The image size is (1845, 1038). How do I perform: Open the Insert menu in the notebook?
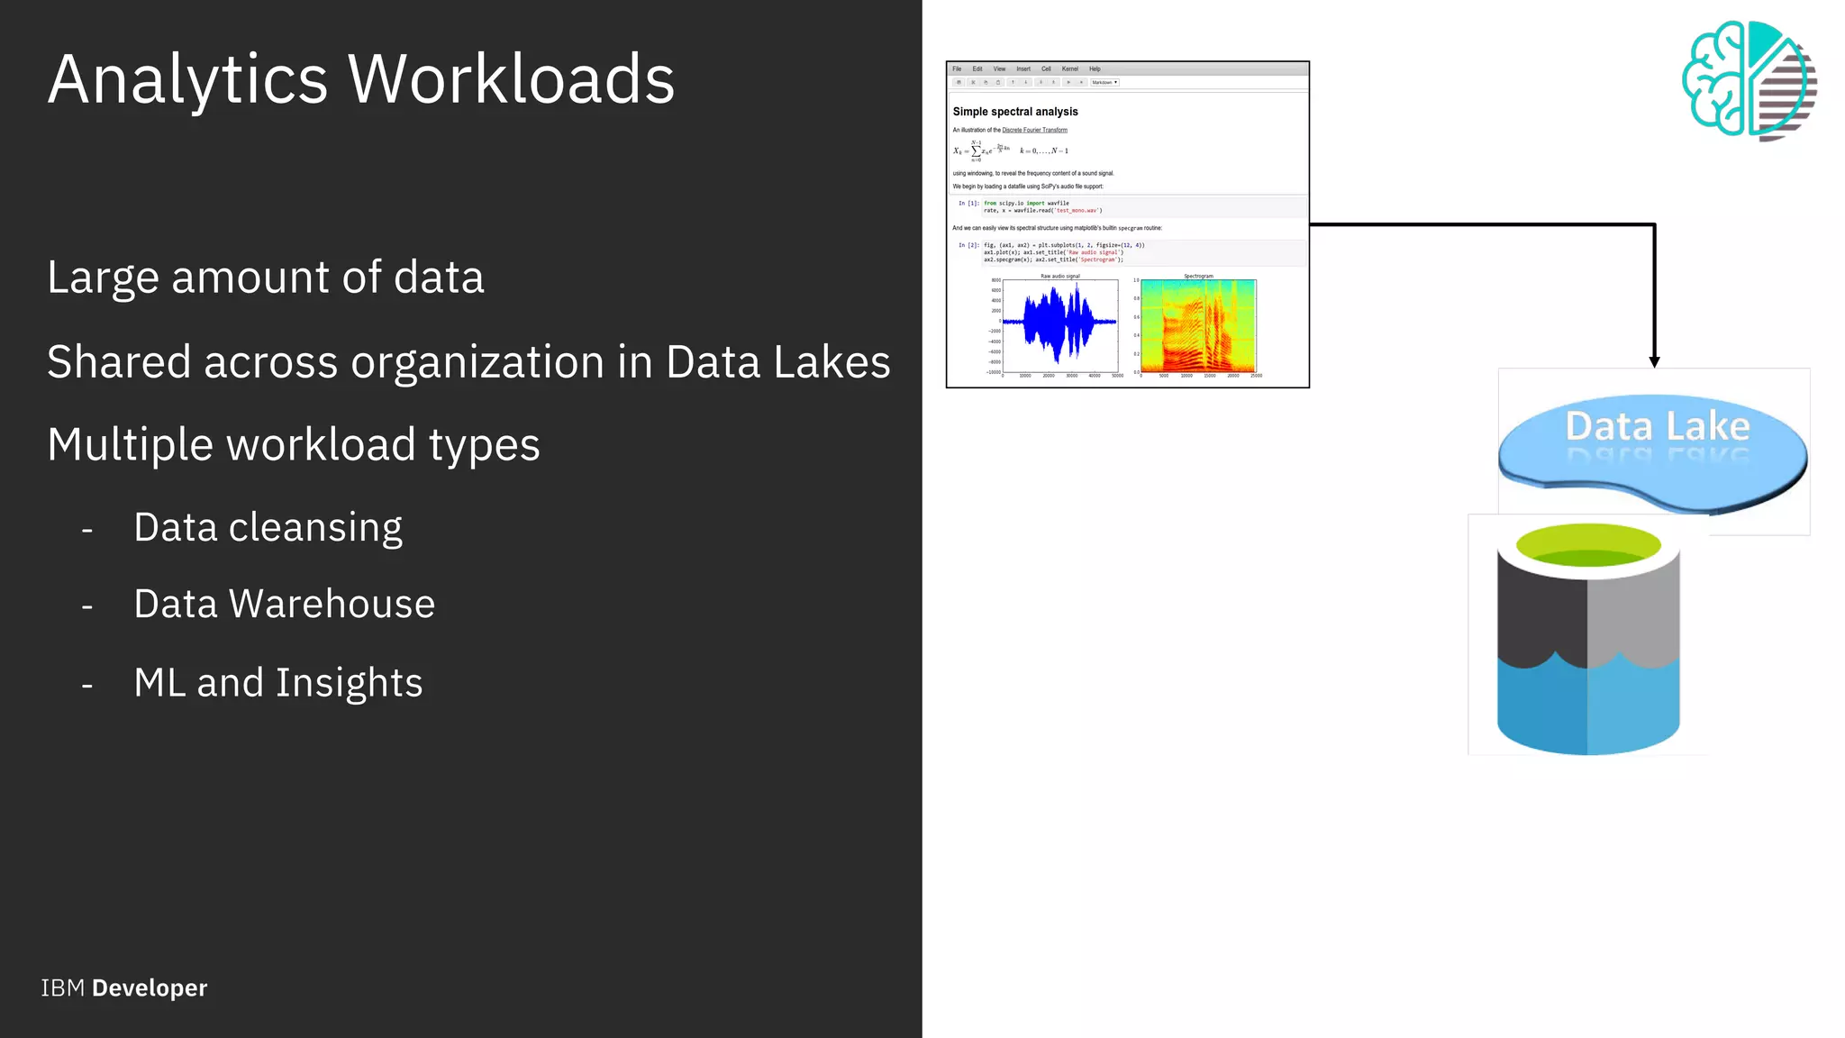point(1023,68)
